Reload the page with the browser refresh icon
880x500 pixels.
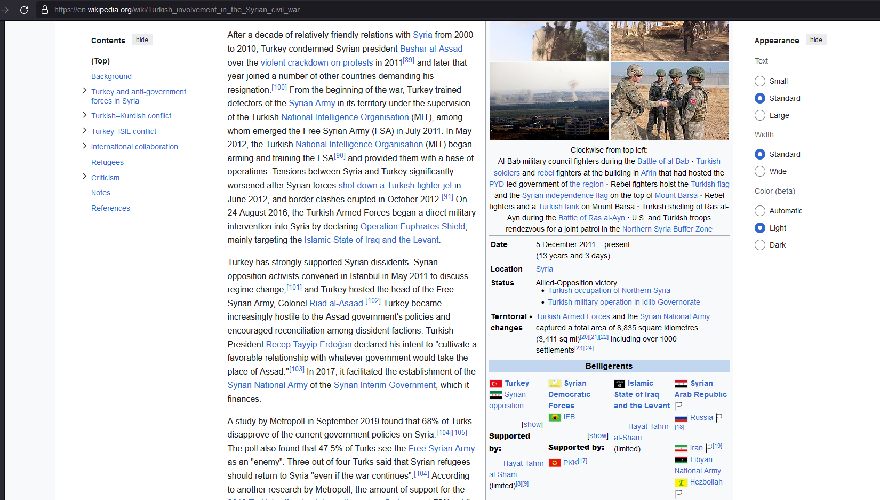[x=24, y=10]
